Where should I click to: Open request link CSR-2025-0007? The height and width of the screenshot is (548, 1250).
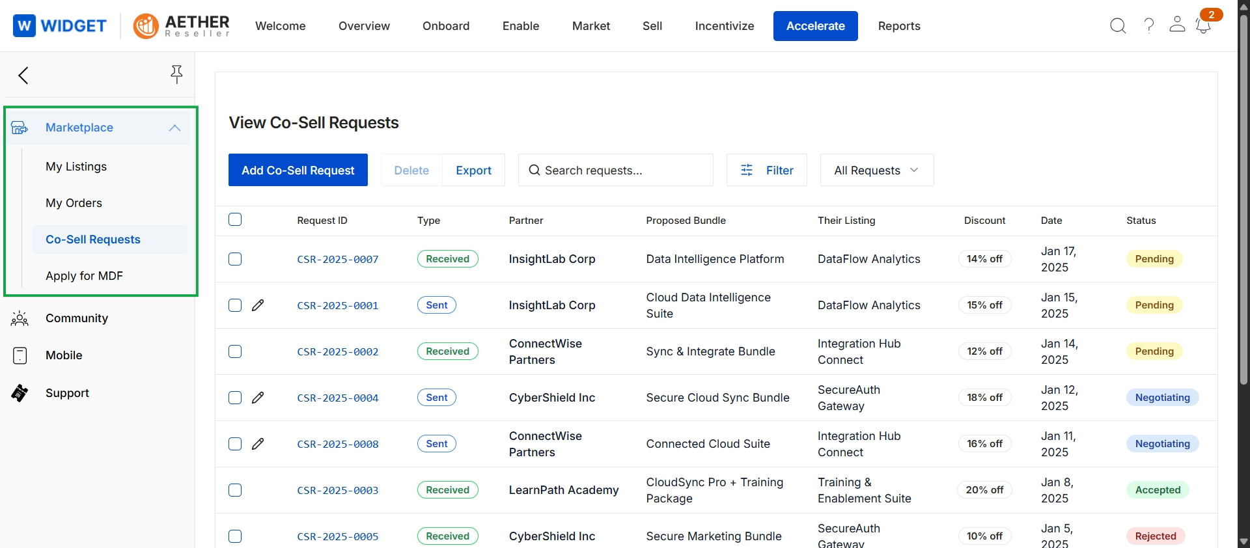coord(338,259)
